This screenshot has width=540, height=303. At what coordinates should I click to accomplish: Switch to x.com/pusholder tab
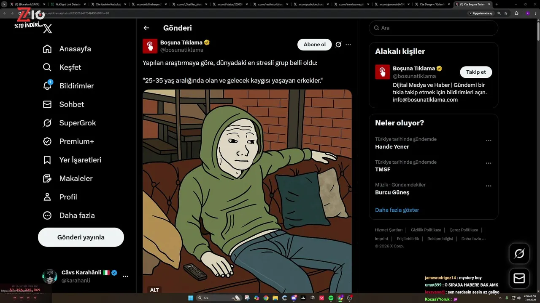coord(311,4)
